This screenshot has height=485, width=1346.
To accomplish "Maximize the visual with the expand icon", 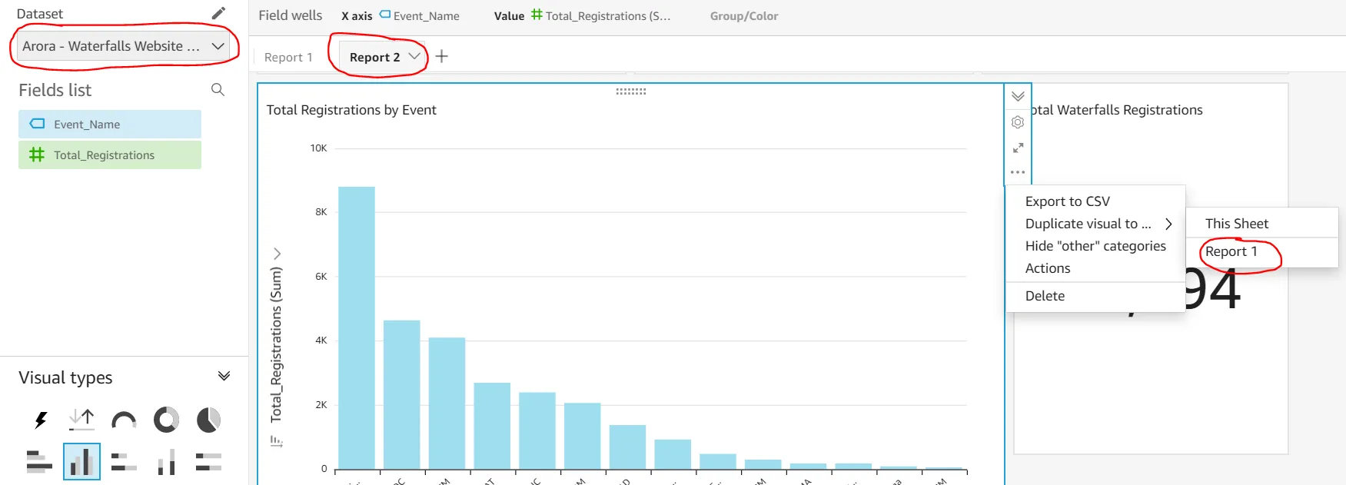I will [1018, 148].
